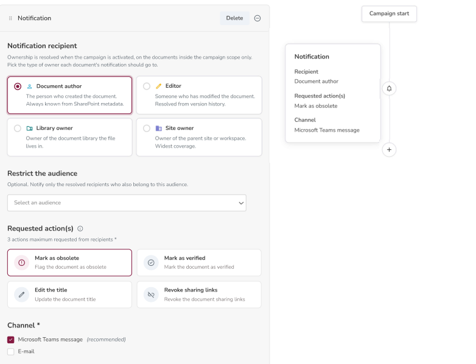This screenshot has height=364, width=476.
Task: Choose the Revoke sharing links action card
Action: [199, 294]
